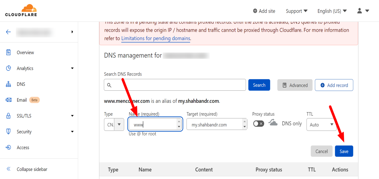Open the English (US) language dropdown
Viewport: 379px width, 179px height.
(x=332, y=11)
